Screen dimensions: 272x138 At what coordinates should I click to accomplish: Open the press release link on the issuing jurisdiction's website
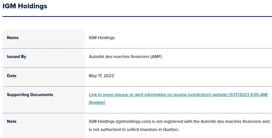pyautogui.click(x=178, y=95)
